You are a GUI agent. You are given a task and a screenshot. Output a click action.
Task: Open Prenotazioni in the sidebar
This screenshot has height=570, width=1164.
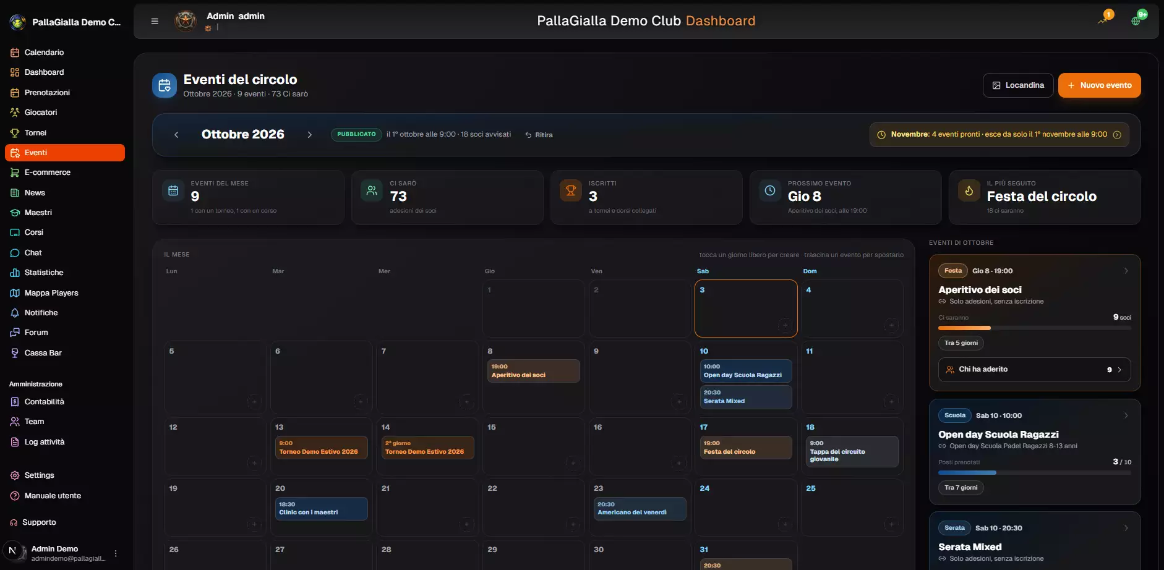[65, 93]
